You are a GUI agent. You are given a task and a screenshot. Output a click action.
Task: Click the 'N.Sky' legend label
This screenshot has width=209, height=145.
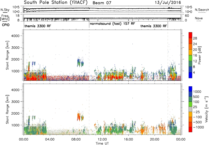pyautogui.click(x=5, y=10)
